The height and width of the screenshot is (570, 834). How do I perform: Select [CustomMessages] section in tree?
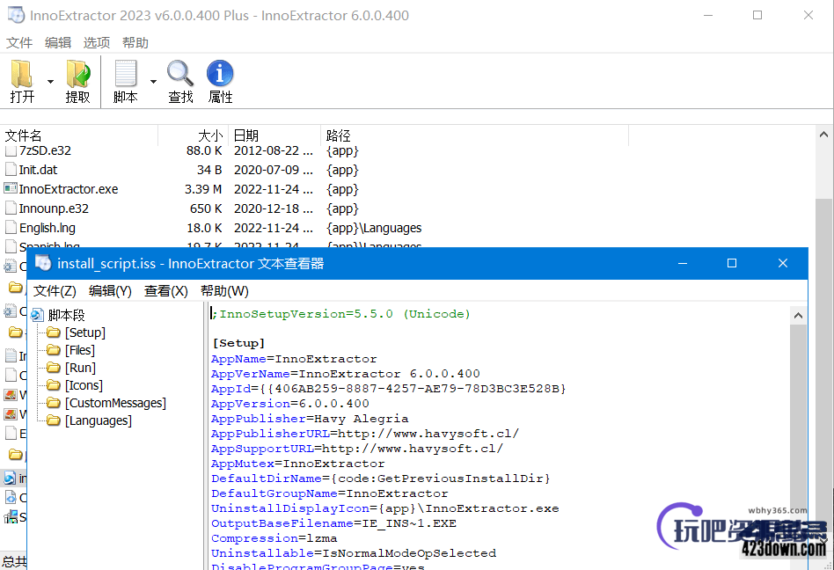tap(115, 403)
